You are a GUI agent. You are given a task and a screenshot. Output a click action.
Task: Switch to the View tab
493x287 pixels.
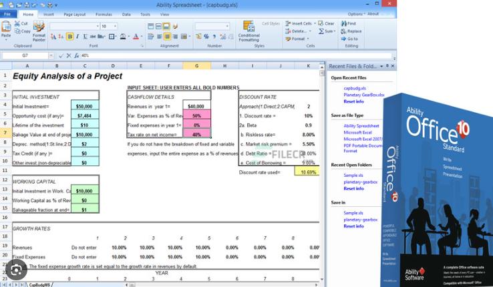point(164,15)
